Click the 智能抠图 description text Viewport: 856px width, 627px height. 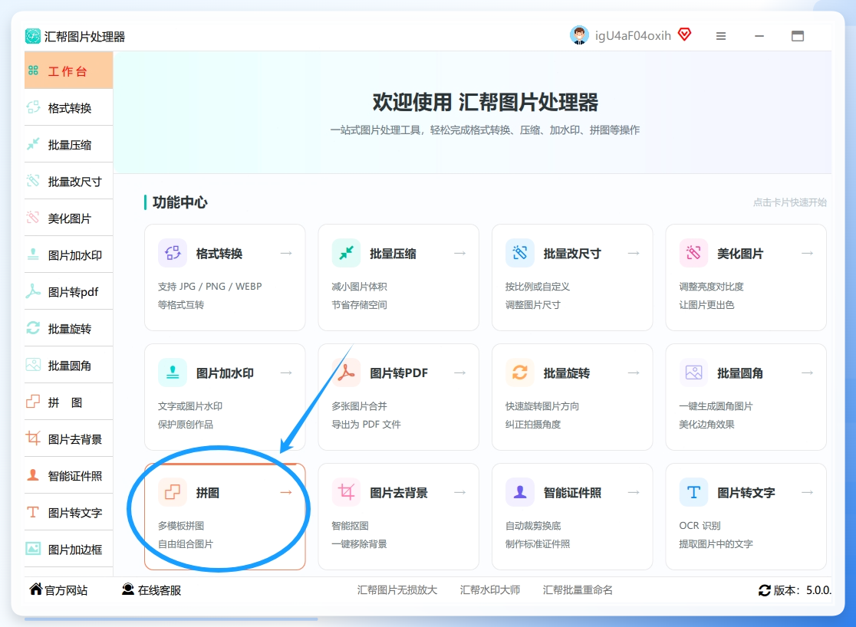[350, 526]
